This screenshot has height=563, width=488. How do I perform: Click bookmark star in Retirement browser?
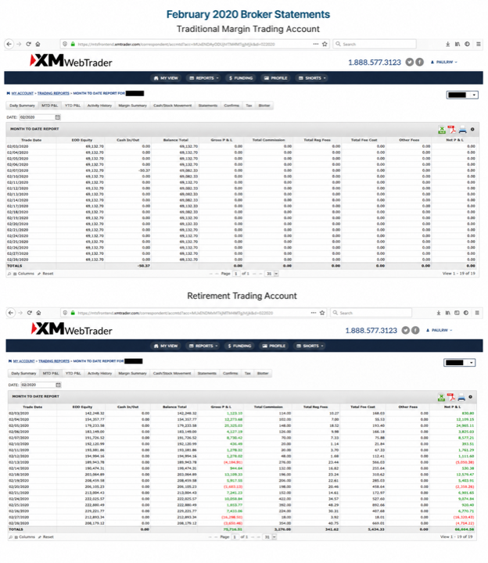point(322,313)
